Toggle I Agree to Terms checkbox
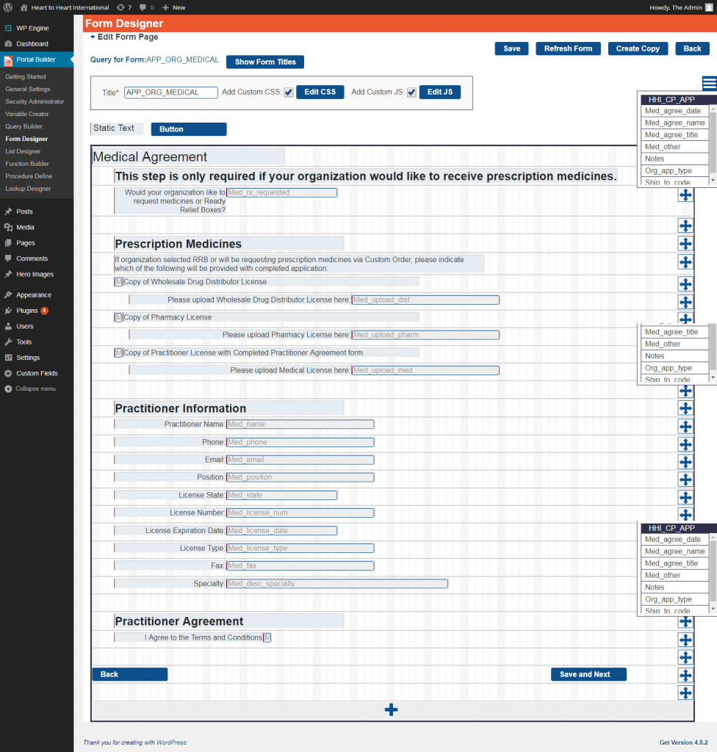 (267, 637)
